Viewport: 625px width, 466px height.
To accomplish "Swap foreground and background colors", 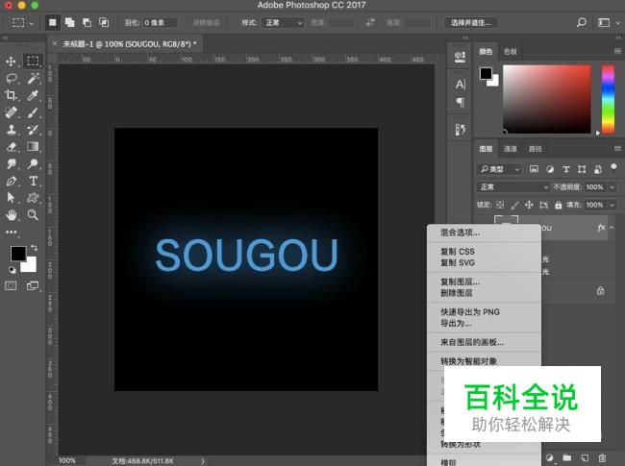I will coord(35,248).
